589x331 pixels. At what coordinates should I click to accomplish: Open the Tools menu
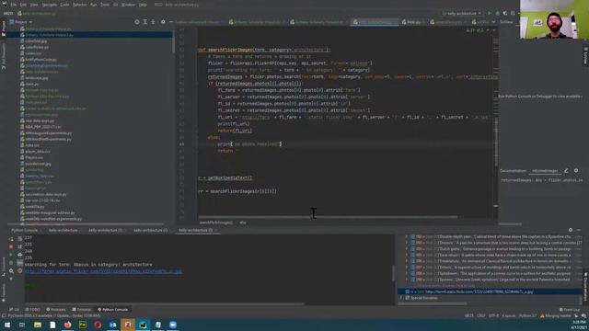tap(105, 5)
